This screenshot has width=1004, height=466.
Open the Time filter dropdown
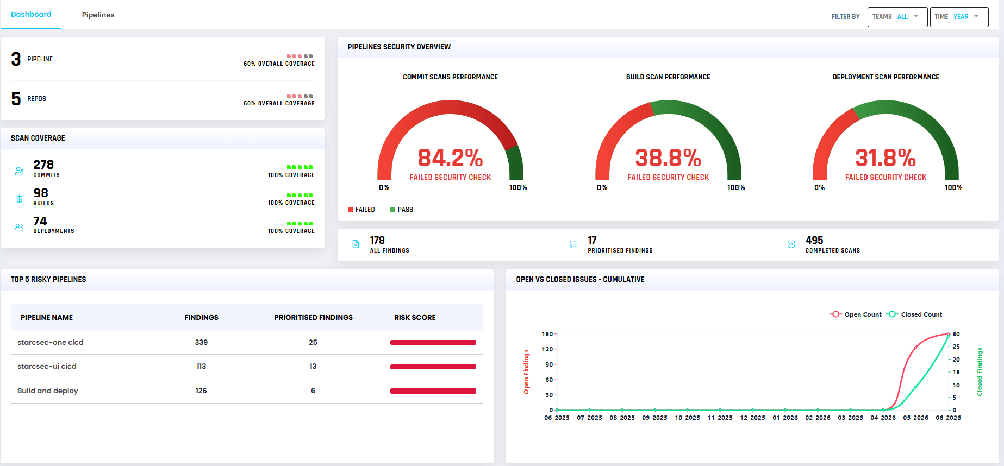click(x=959, y=17)
